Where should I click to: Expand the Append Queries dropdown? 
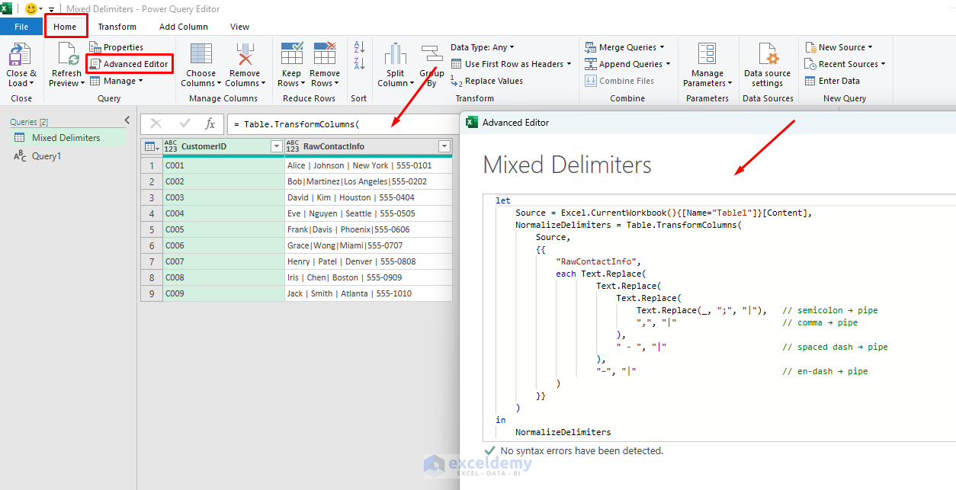[x=668, y=64]
